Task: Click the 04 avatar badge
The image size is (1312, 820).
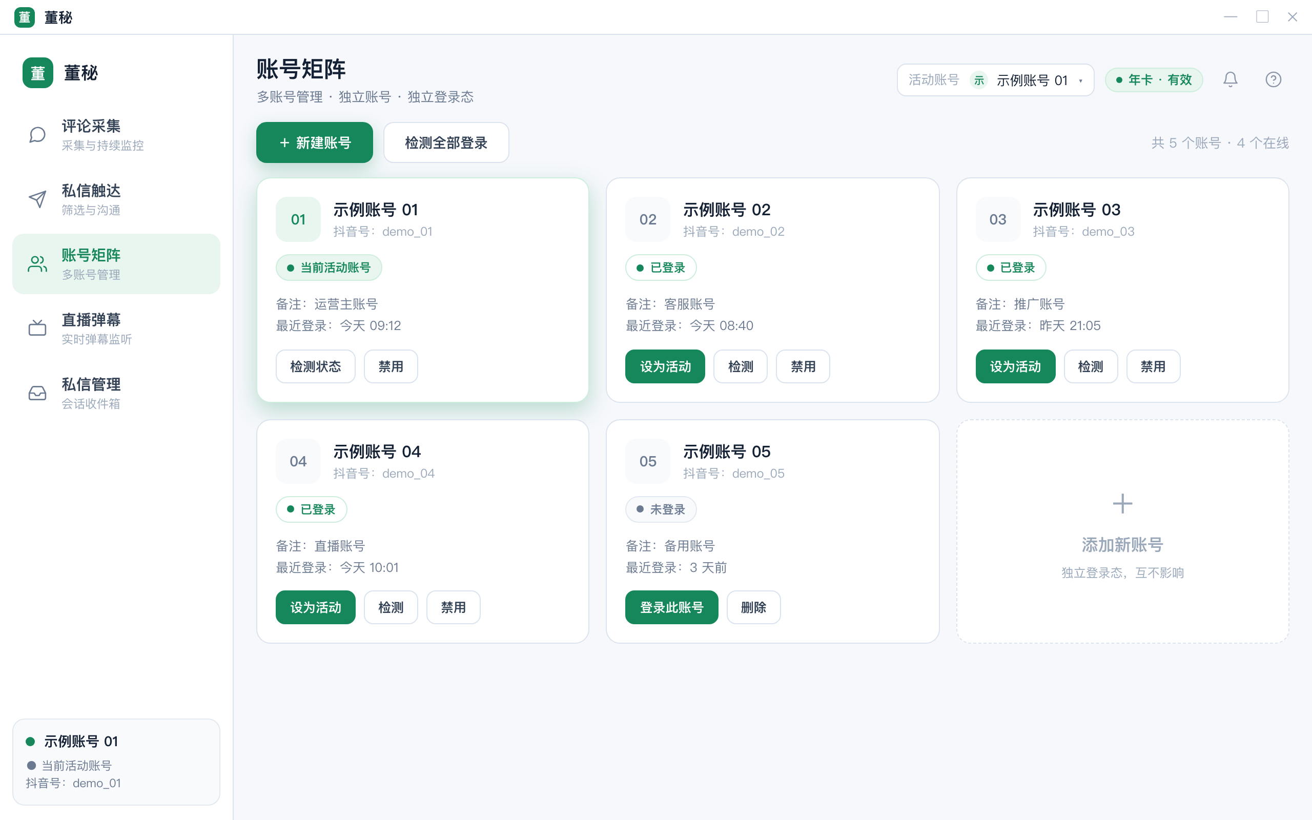Action: point(298,461)
